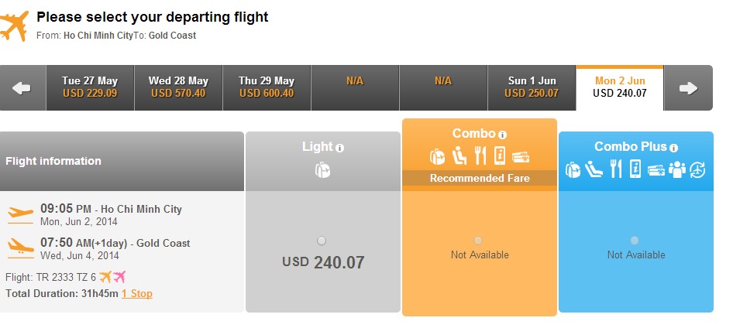
Task: Click the previous dates left arrow
Action: [x=22, y=88]
